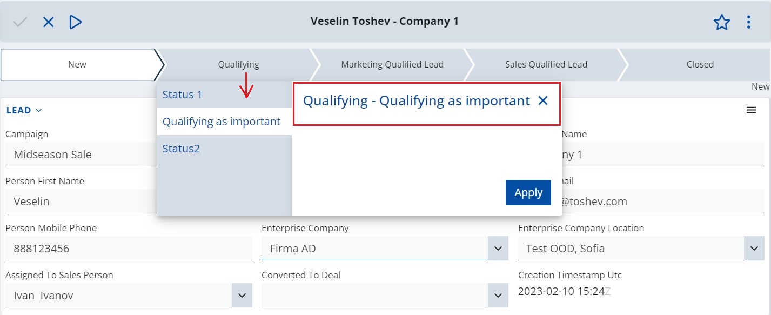Close the Qualifying status popup
This screenshot has width=771, height=315.
click(543, 100)
